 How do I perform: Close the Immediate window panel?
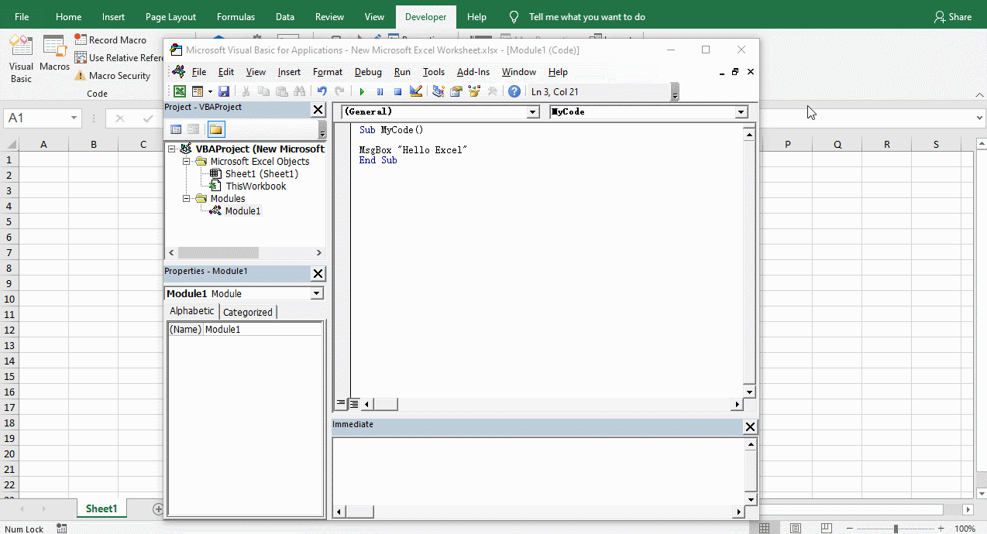tap(750, 426)
